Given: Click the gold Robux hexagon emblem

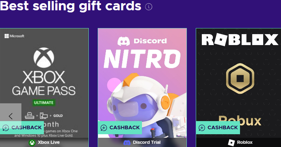Looking at the screenshot, I should pos(240,78).
